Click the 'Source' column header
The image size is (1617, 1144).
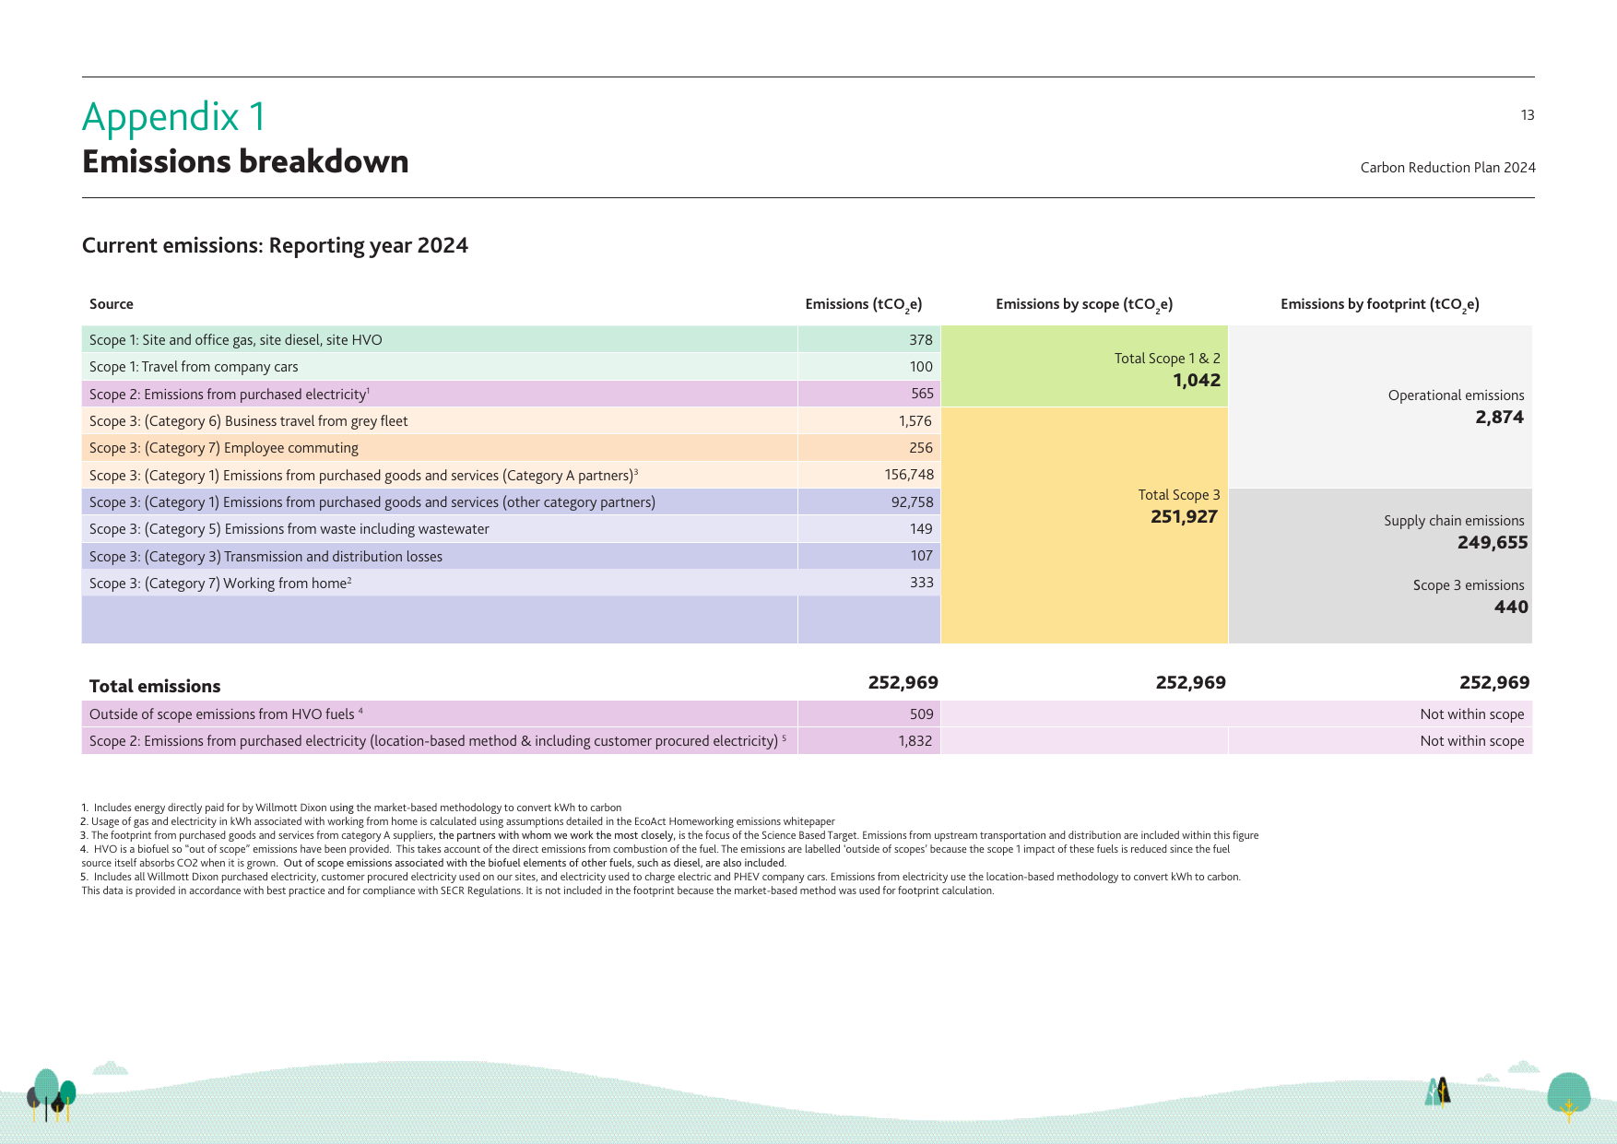[112, 304]
